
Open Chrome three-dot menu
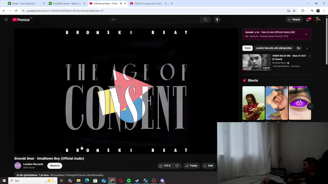[x=324, y=11]
